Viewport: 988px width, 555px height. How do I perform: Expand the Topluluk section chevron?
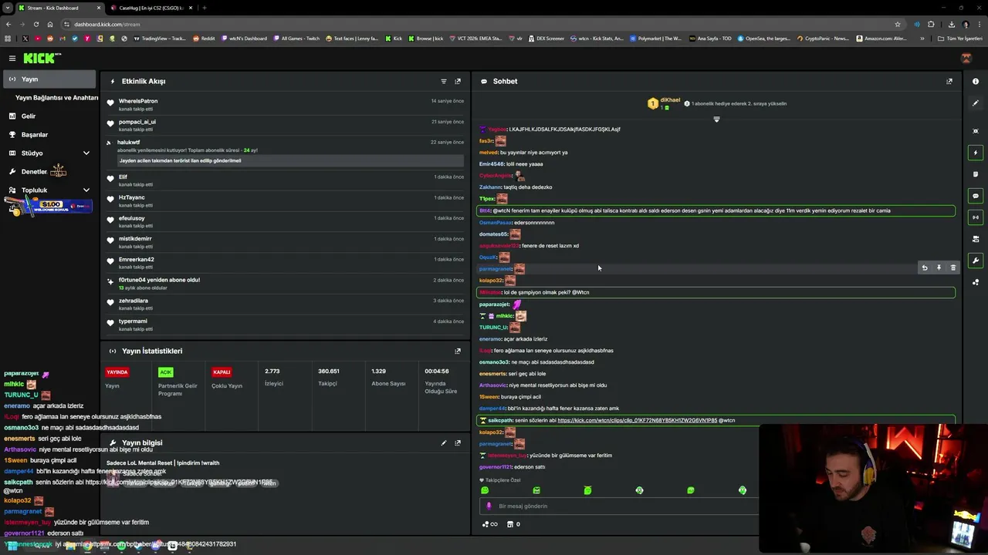[x=86, y=190]
